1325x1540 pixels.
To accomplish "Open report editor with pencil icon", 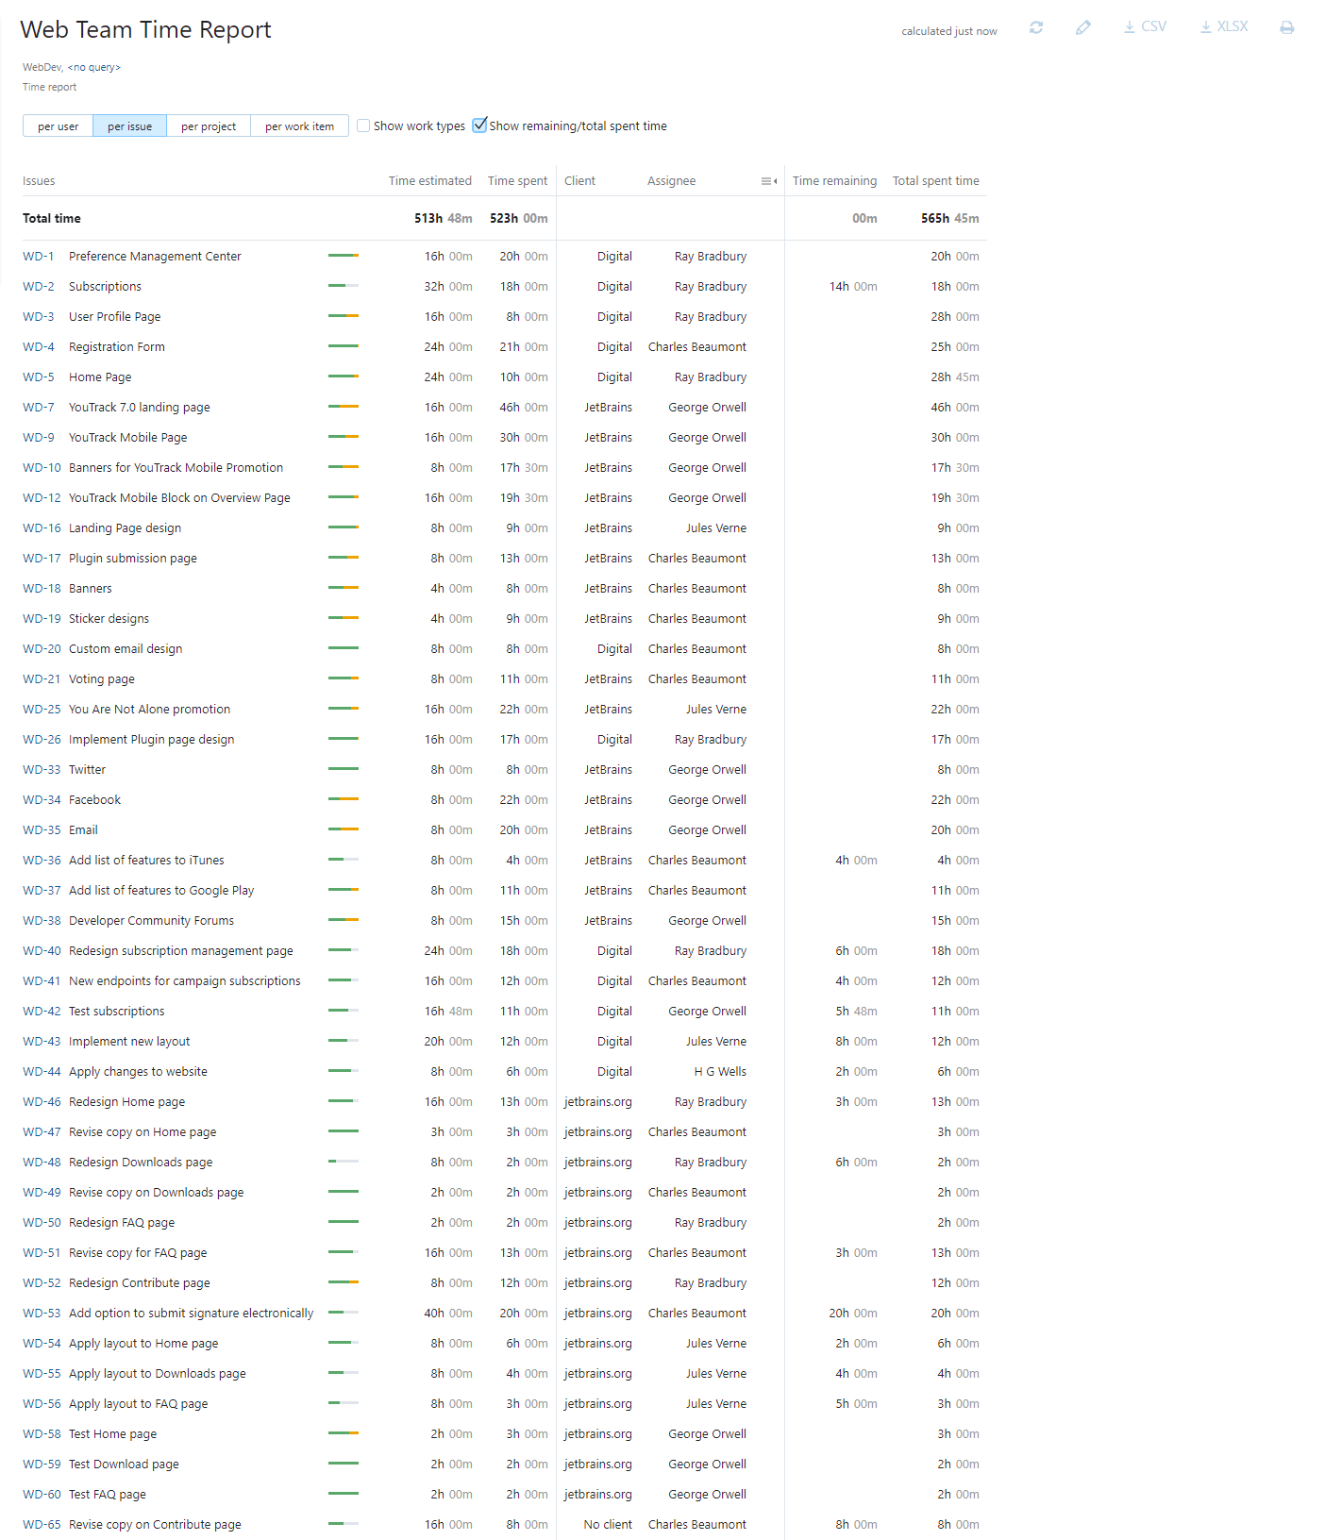I will (x=1083, y=27).
